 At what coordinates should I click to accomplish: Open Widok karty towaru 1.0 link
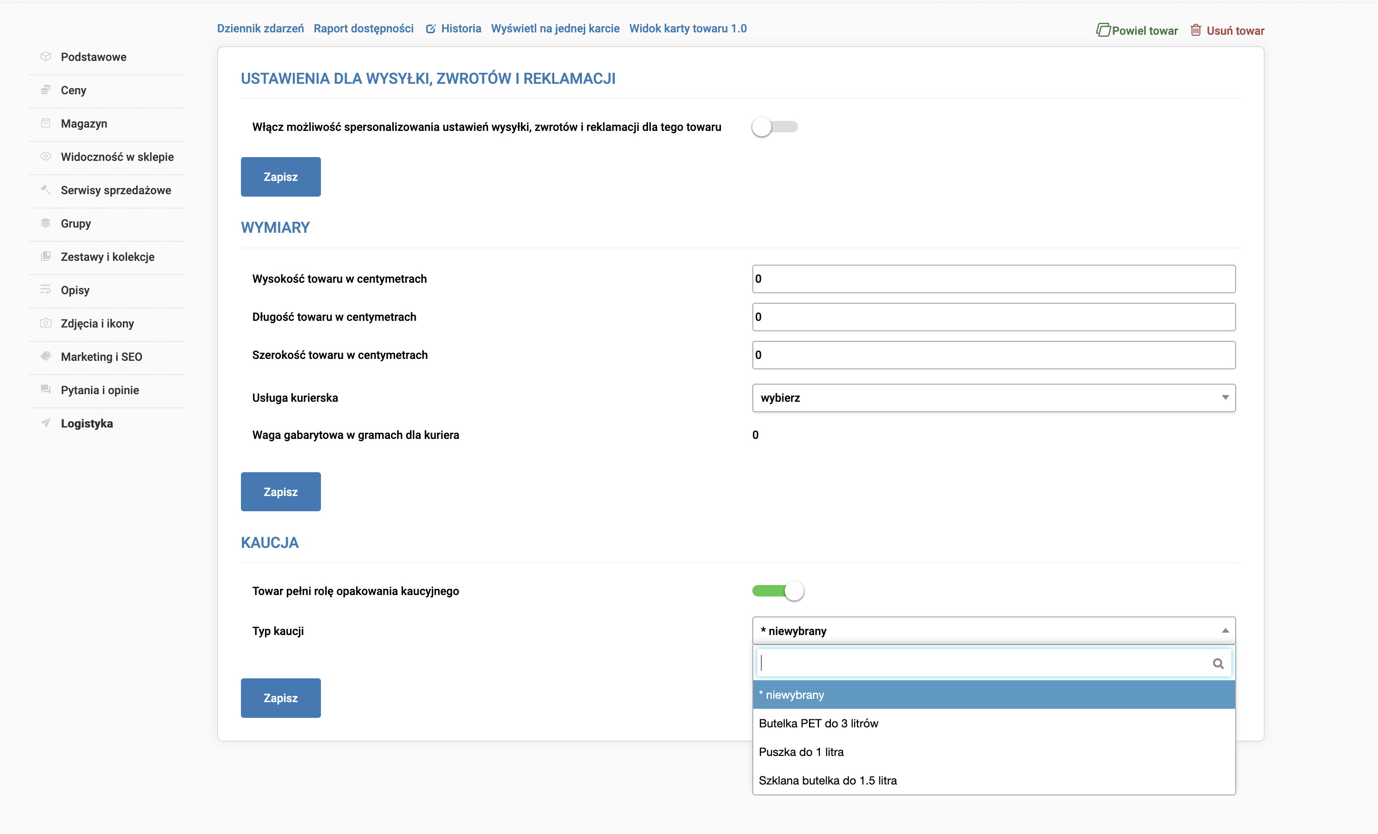(x=688, y=29)
